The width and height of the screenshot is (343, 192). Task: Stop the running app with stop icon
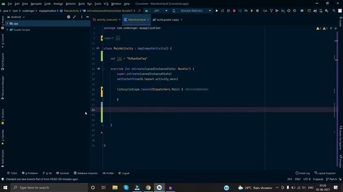pyautogui.click(x=257, y=11)
